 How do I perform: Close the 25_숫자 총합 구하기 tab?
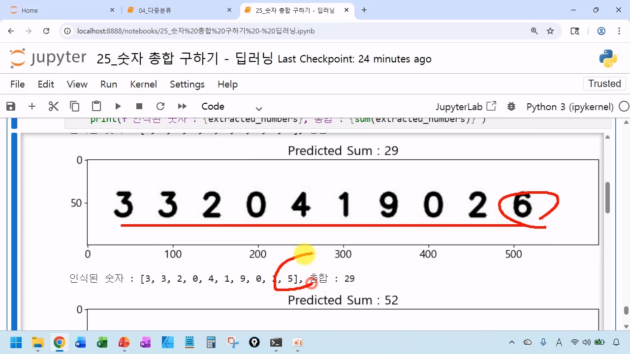(347, 10)
